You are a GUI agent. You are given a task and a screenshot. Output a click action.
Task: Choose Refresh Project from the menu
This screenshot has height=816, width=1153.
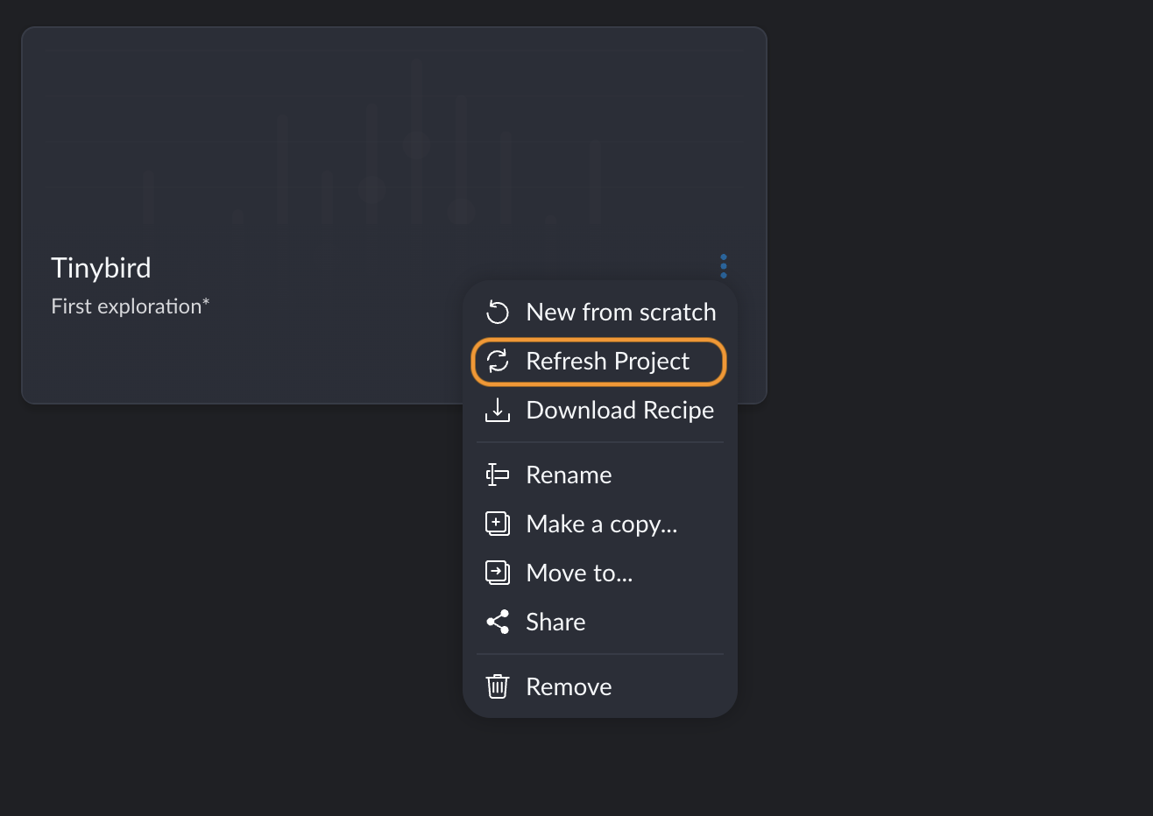(x=607, y=362)
